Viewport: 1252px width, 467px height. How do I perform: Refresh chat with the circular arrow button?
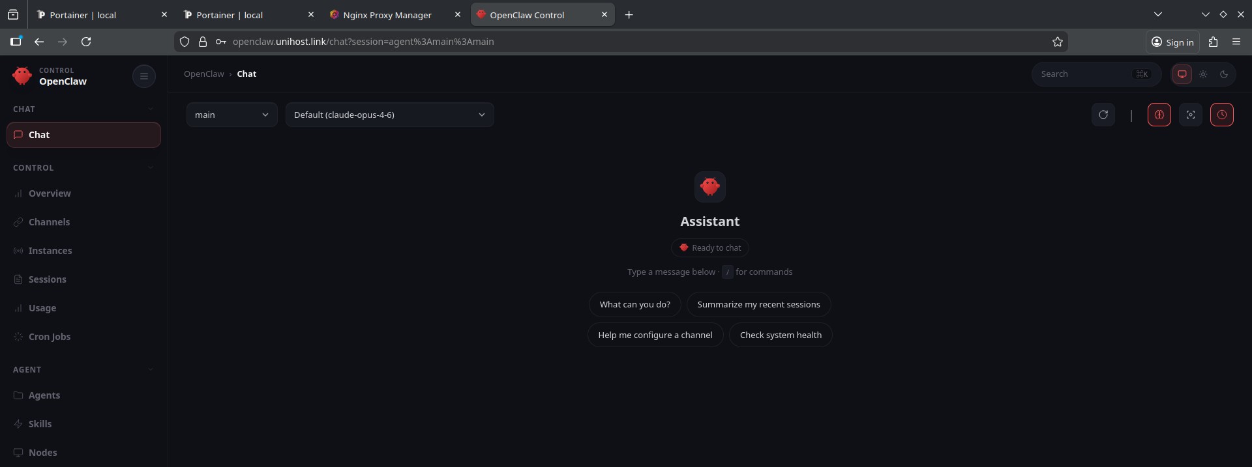[x=1103, y=115]
